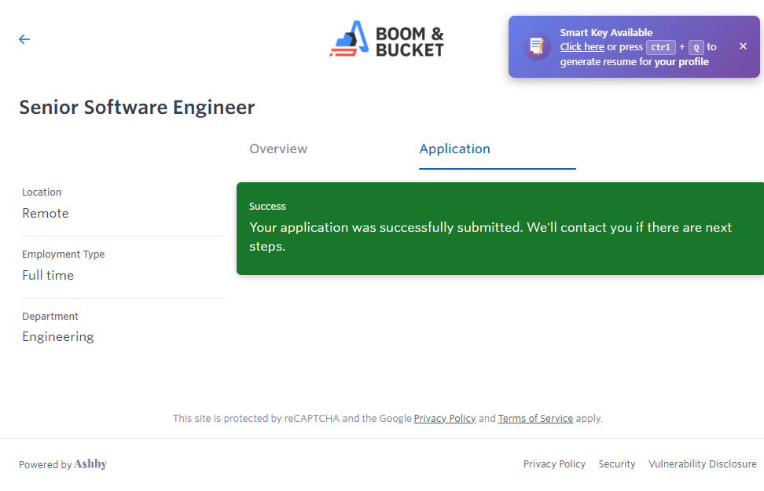
Task: Switch to the Overview tab
Action: pyautogui.click(x=278, y=149)
